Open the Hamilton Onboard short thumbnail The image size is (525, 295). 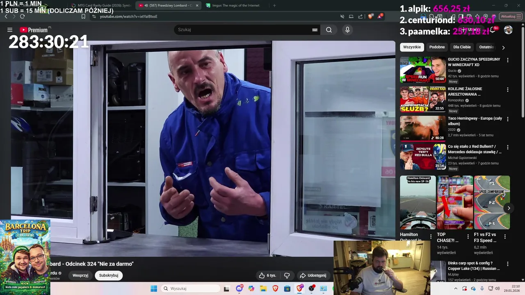[418, 202]
